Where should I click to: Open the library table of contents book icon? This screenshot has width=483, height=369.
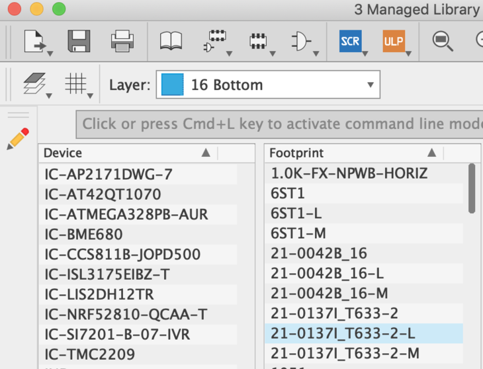point(171,41)
